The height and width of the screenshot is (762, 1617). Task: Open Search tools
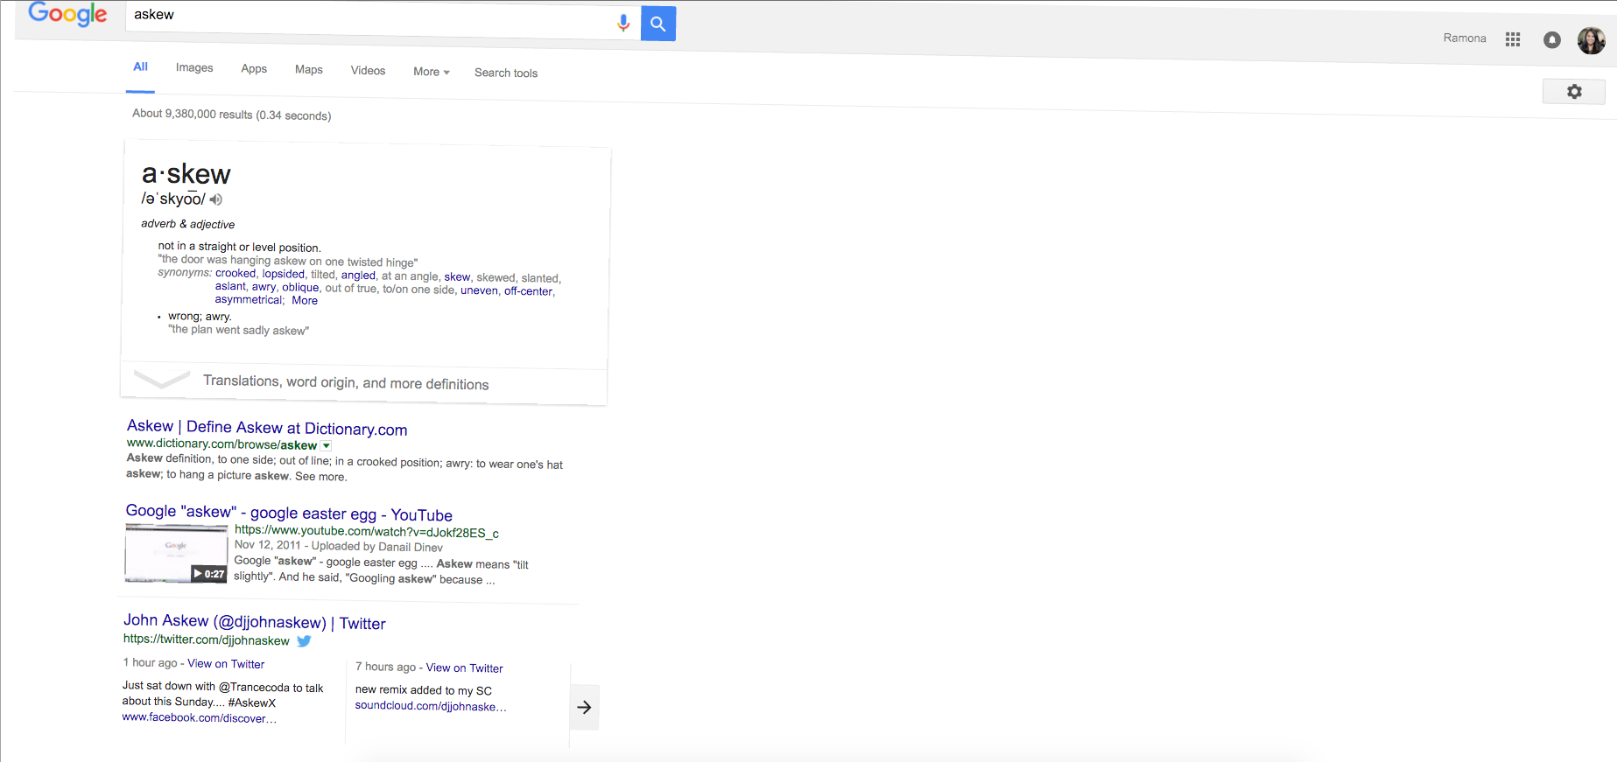coord(506,73)
